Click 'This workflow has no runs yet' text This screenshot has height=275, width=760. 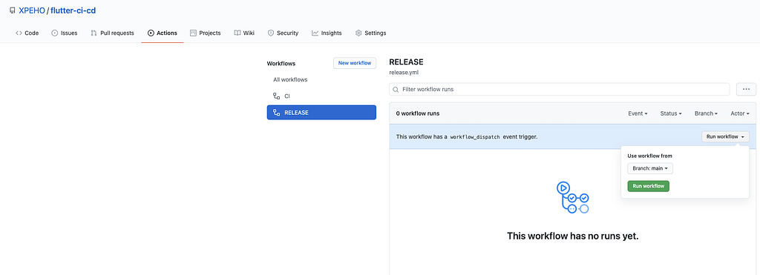pyautogui.click(x=572, y=236)
